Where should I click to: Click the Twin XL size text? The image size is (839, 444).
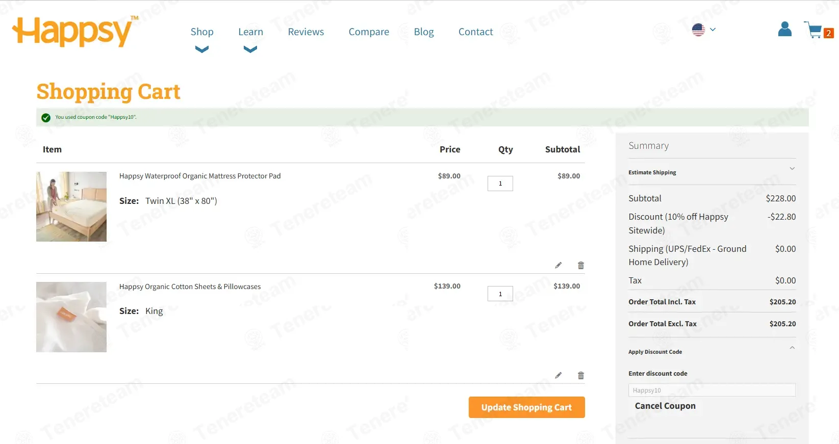pos(181,201)
